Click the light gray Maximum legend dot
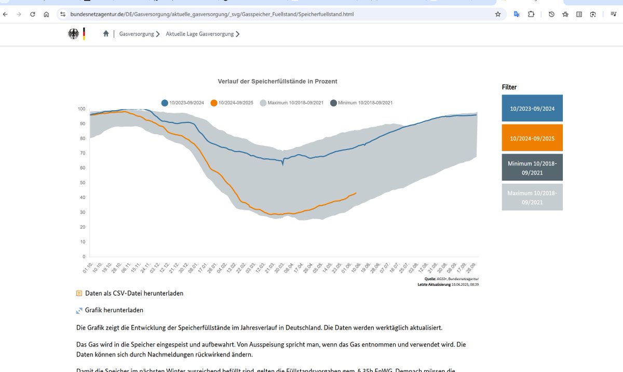The image size is (623, 372). point(263,103)
